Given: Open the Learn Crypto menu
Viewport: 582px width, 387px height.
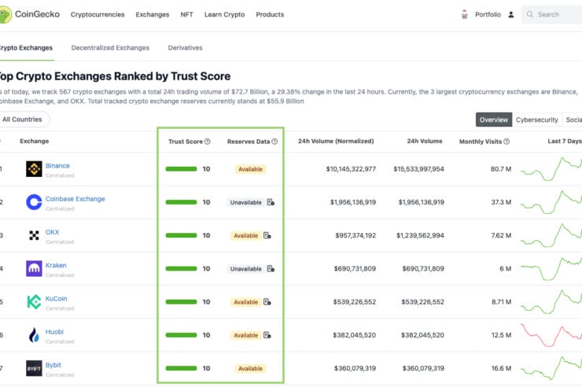Looking at the screenshot, I should point(225,14).
